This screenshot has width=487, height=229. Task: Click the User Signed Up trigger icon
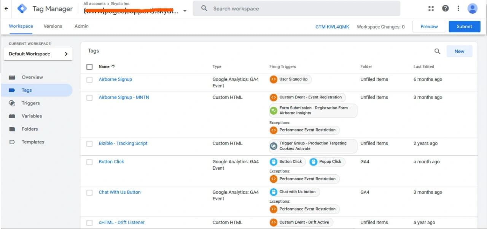(273, 79)
